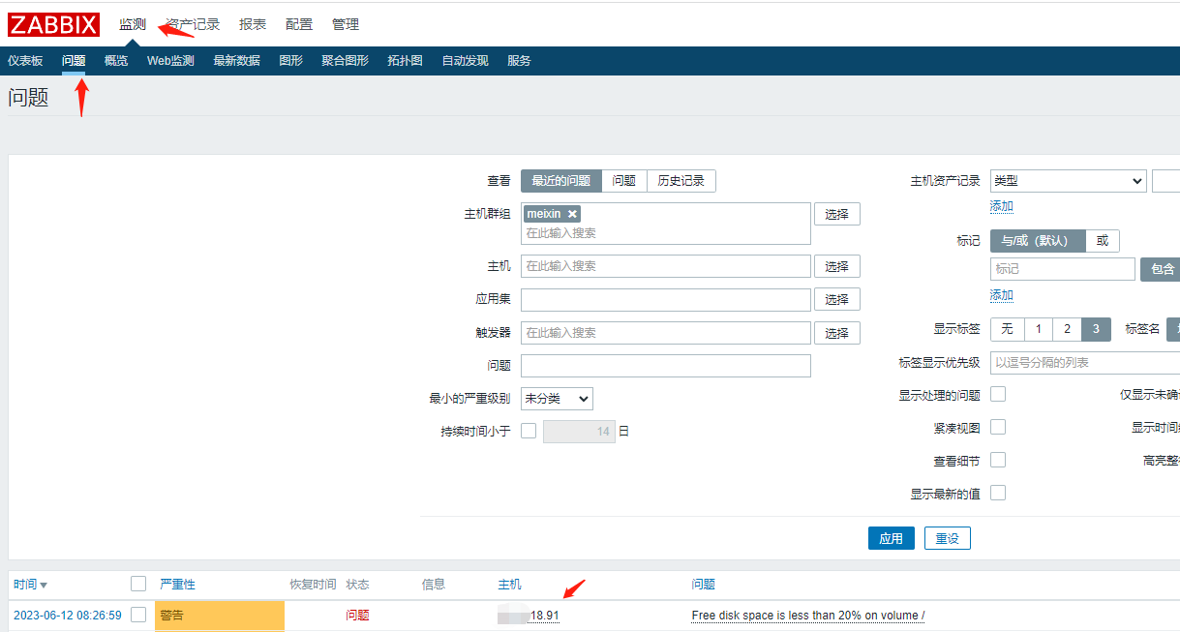Set 显示标签 to 2
This screenshot has width=1180, height=632.
click(x=1067, y=329)
